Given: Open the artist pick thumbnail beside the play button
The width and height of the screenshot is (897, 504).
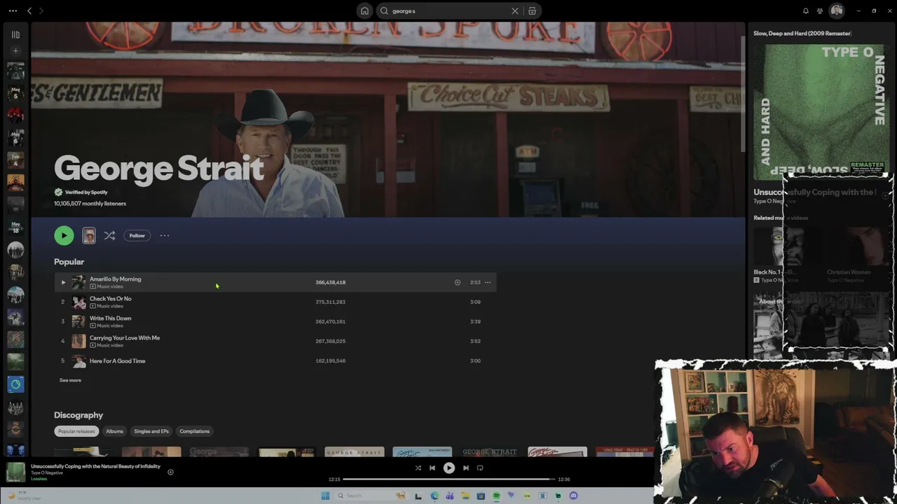Looking at the screenshot, I should click(89, 236).
